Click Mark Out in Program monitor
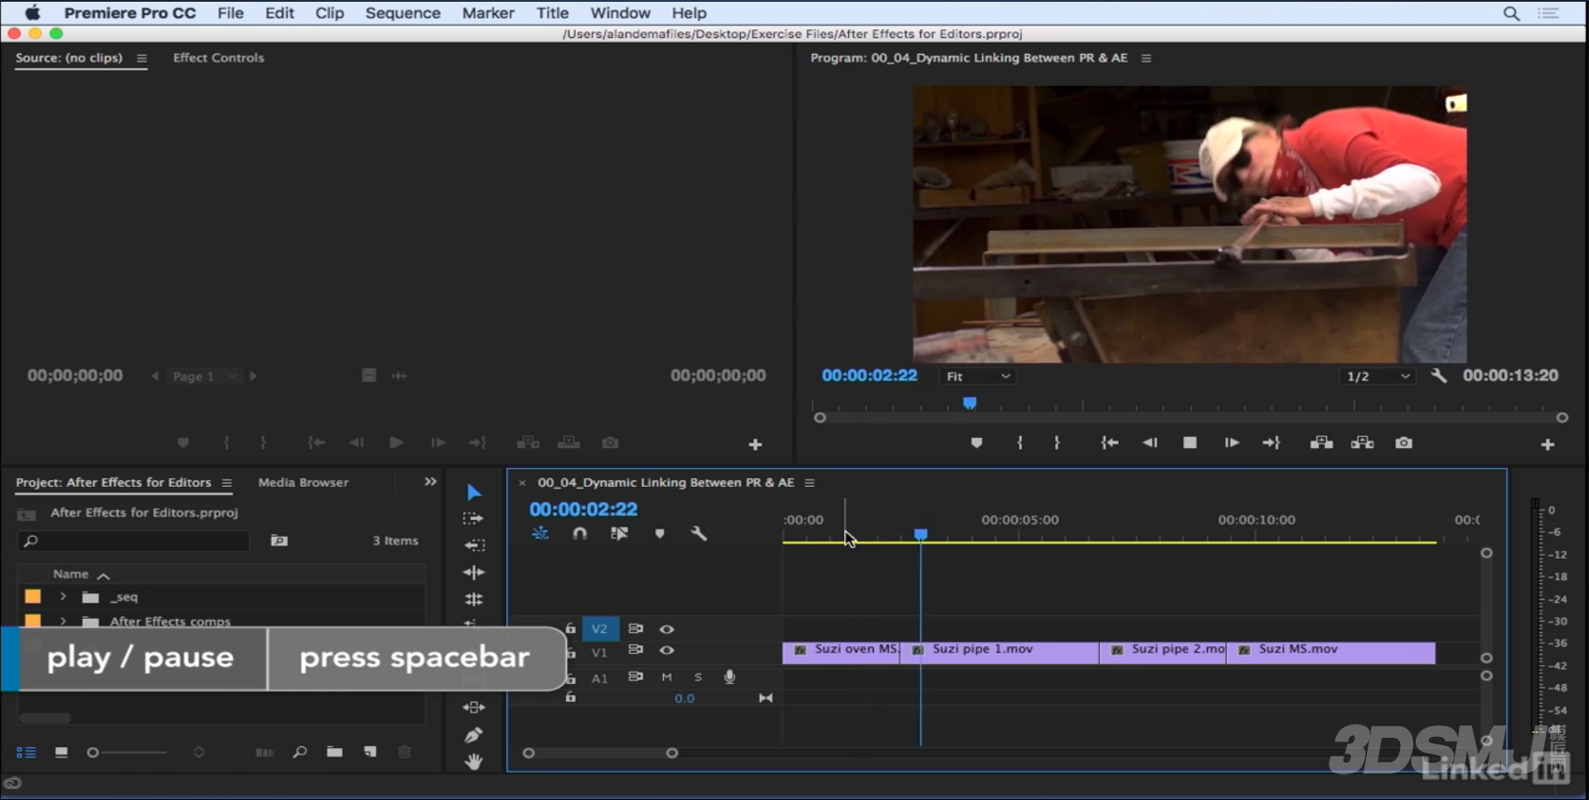 pos(1057,443)
